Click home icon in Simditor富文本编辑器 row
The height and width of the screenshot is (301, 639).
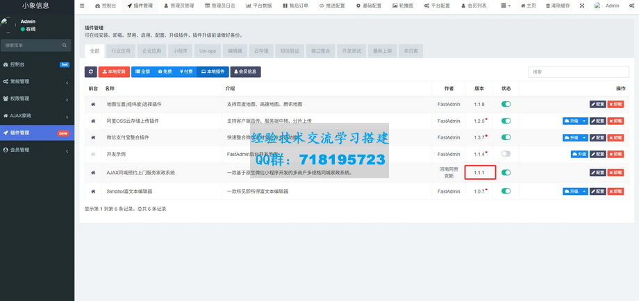click(x=93, y=191)
